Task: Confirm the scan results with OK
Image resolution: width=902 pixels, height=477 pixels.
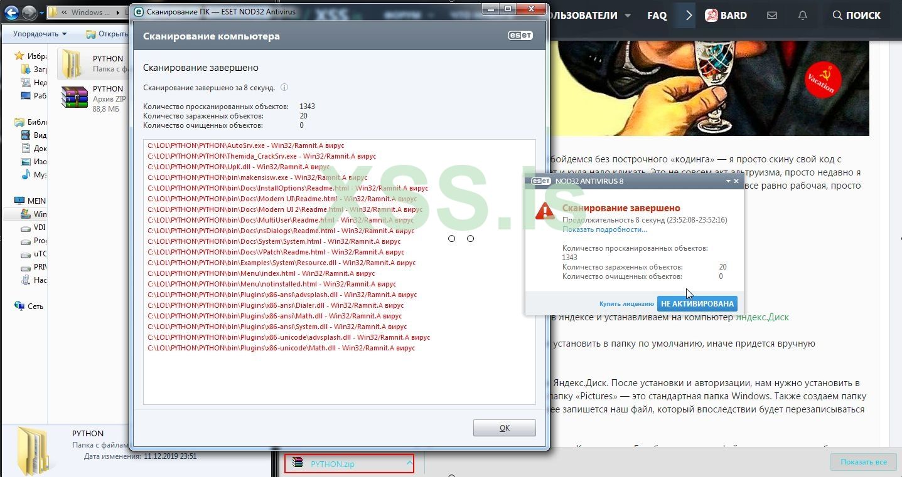Action: 505,428
